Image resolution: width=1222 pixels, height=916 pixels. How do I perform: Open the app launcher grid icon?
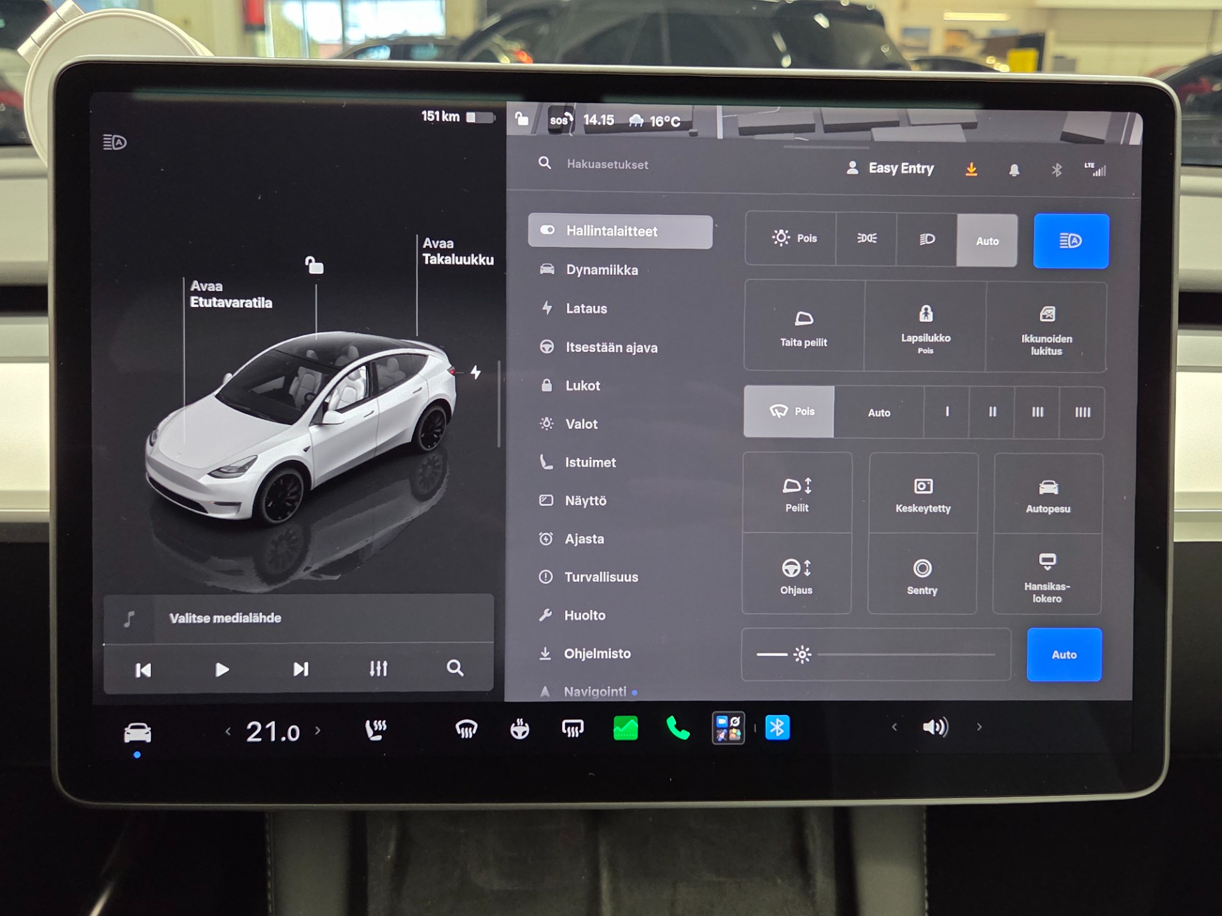[729, 728]
